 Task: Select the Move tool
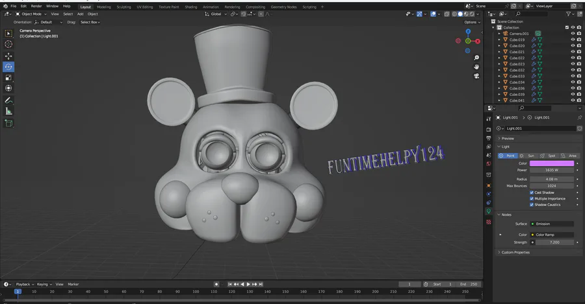(8, 56)
